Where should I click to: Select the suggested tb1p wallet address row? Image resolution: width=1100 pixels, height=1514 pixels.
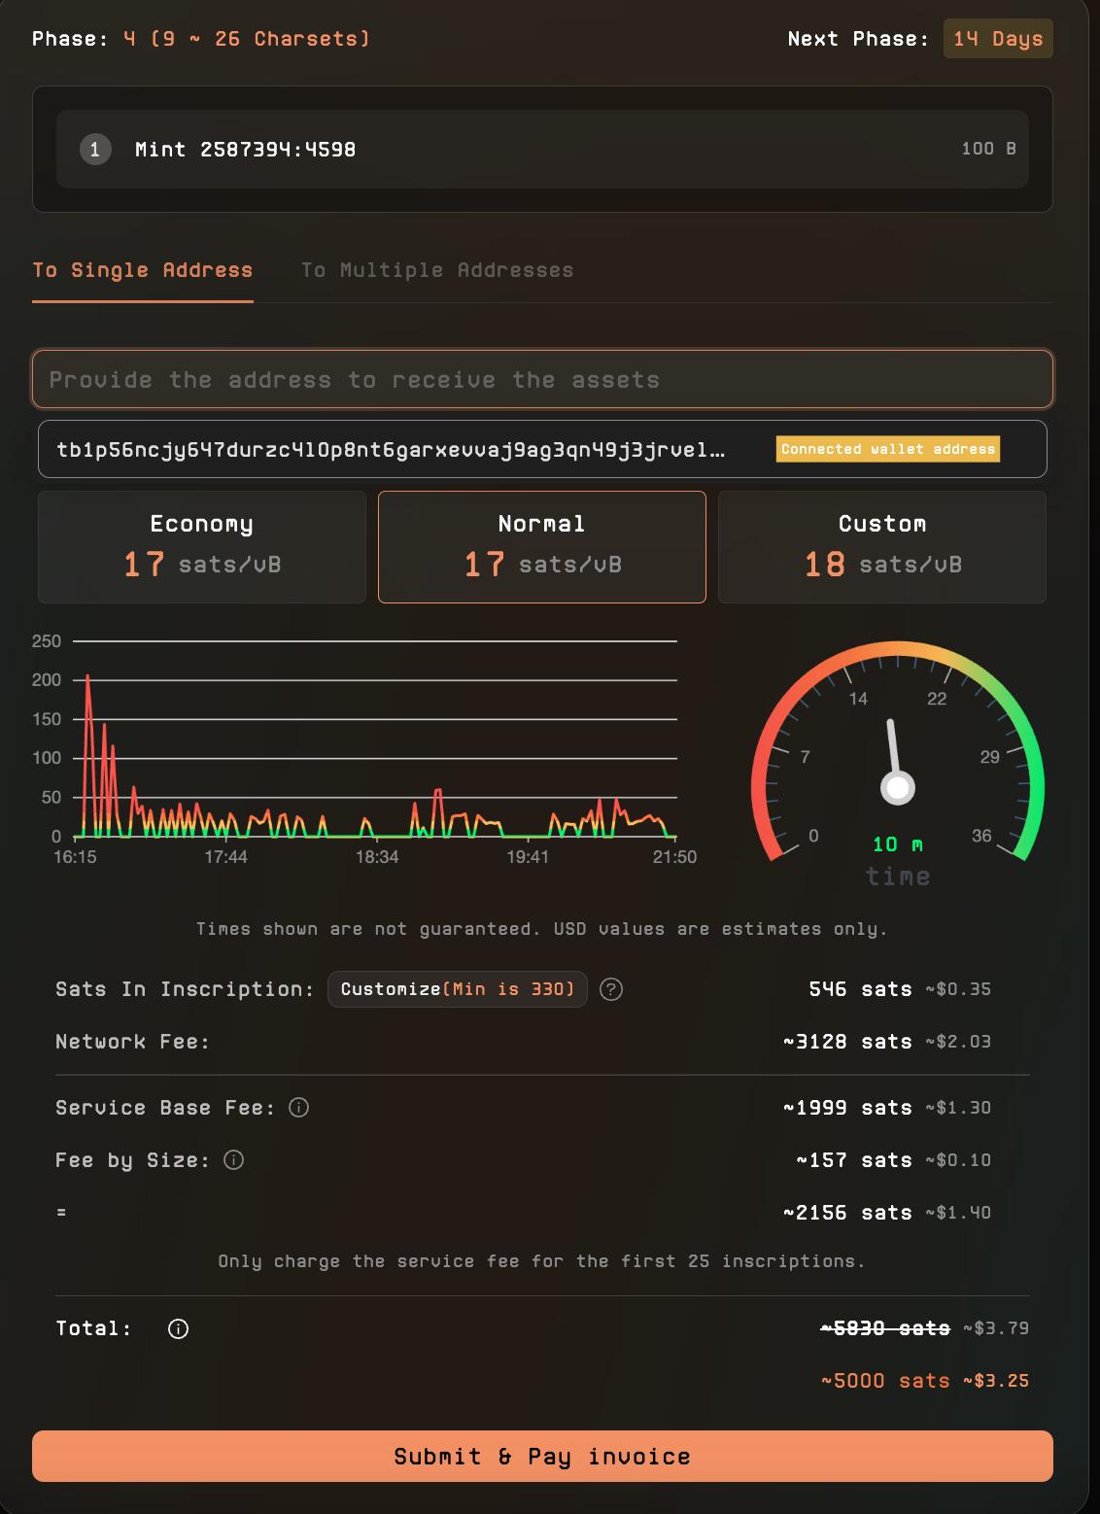391,449
